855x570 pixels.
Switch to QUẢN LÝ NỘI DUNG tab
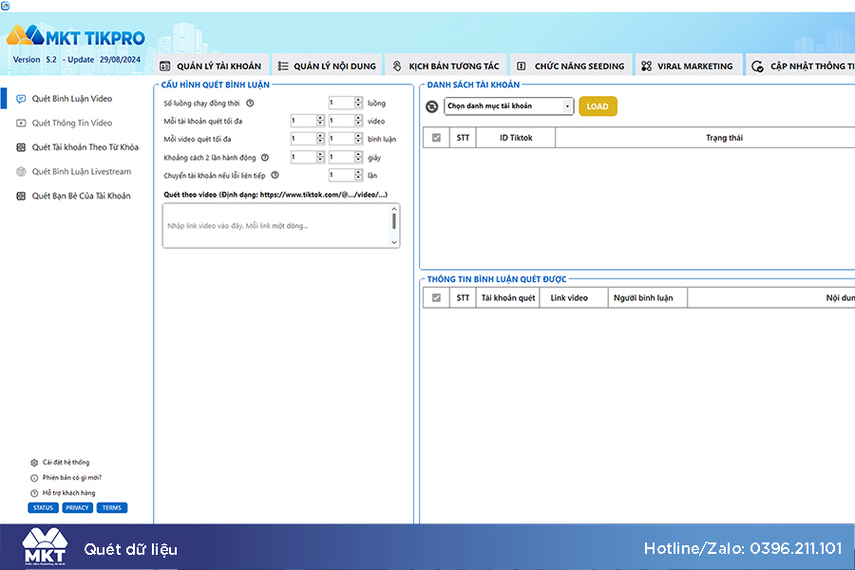[327, 66]
